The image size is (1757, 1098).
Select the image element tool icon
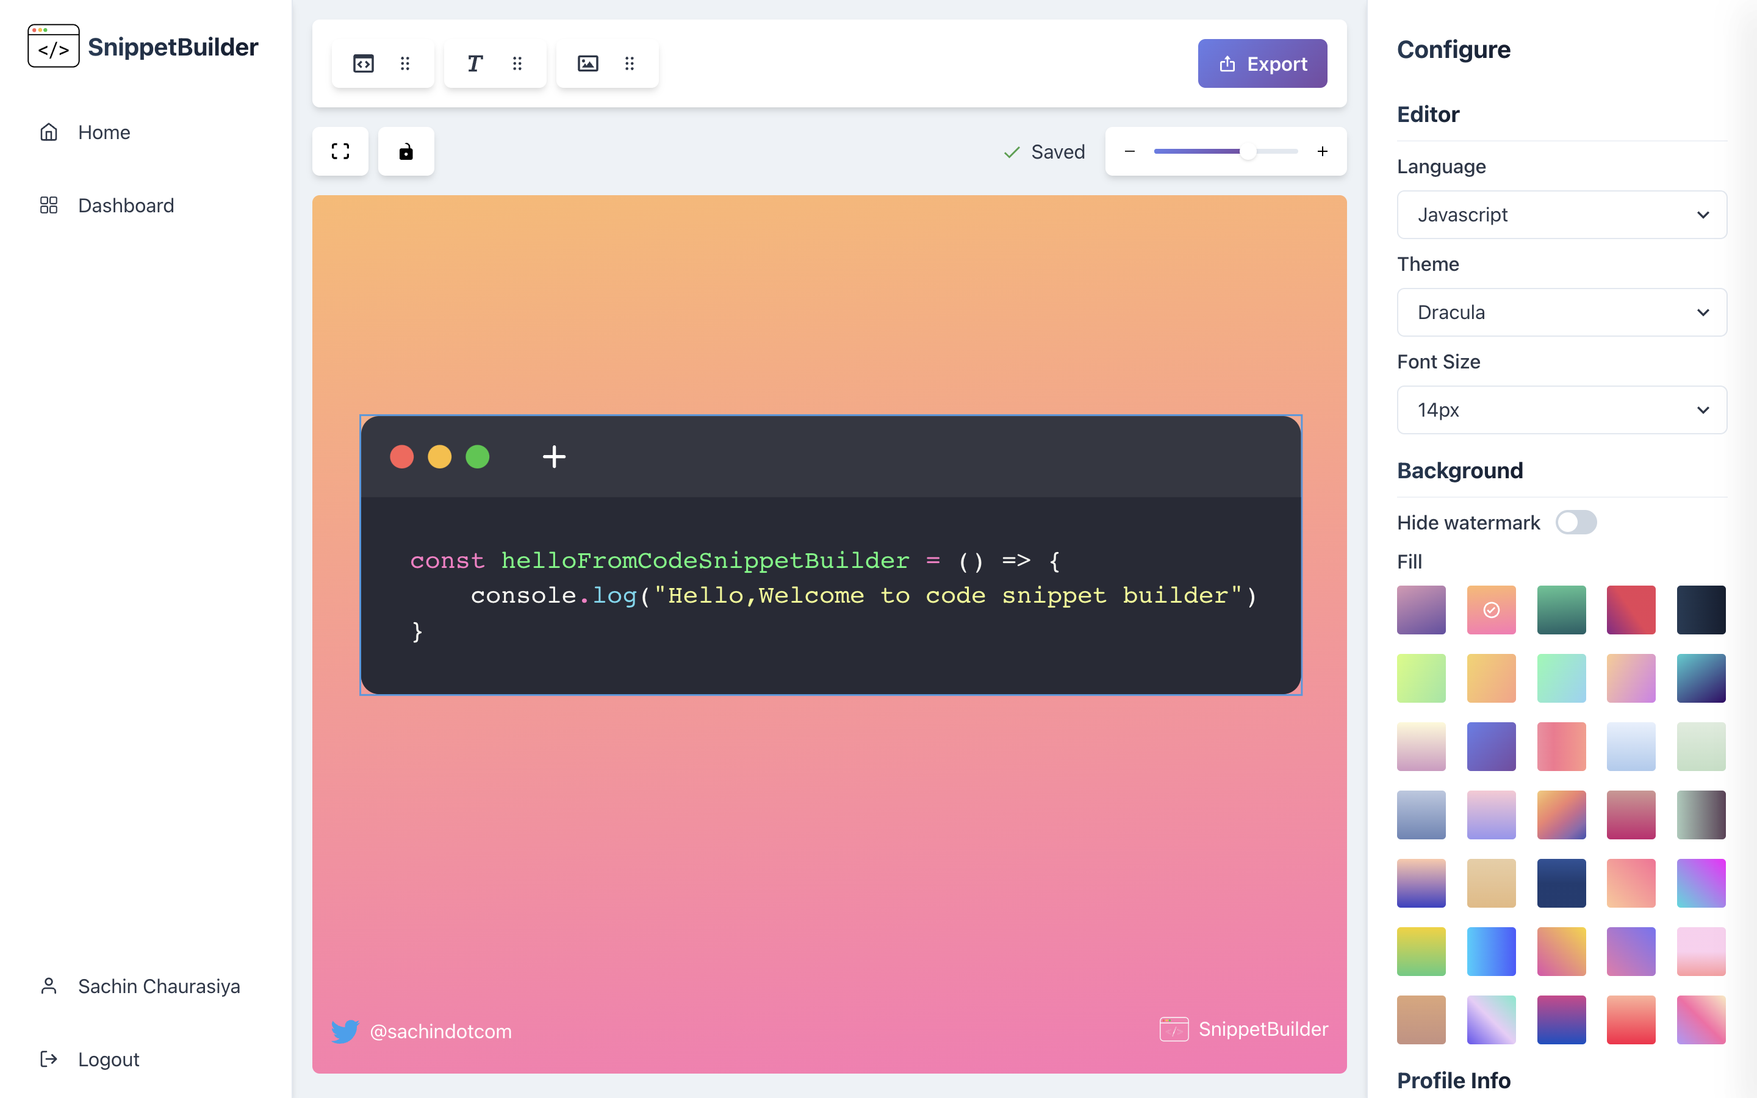pyautogui.click(x=587, y=64)
